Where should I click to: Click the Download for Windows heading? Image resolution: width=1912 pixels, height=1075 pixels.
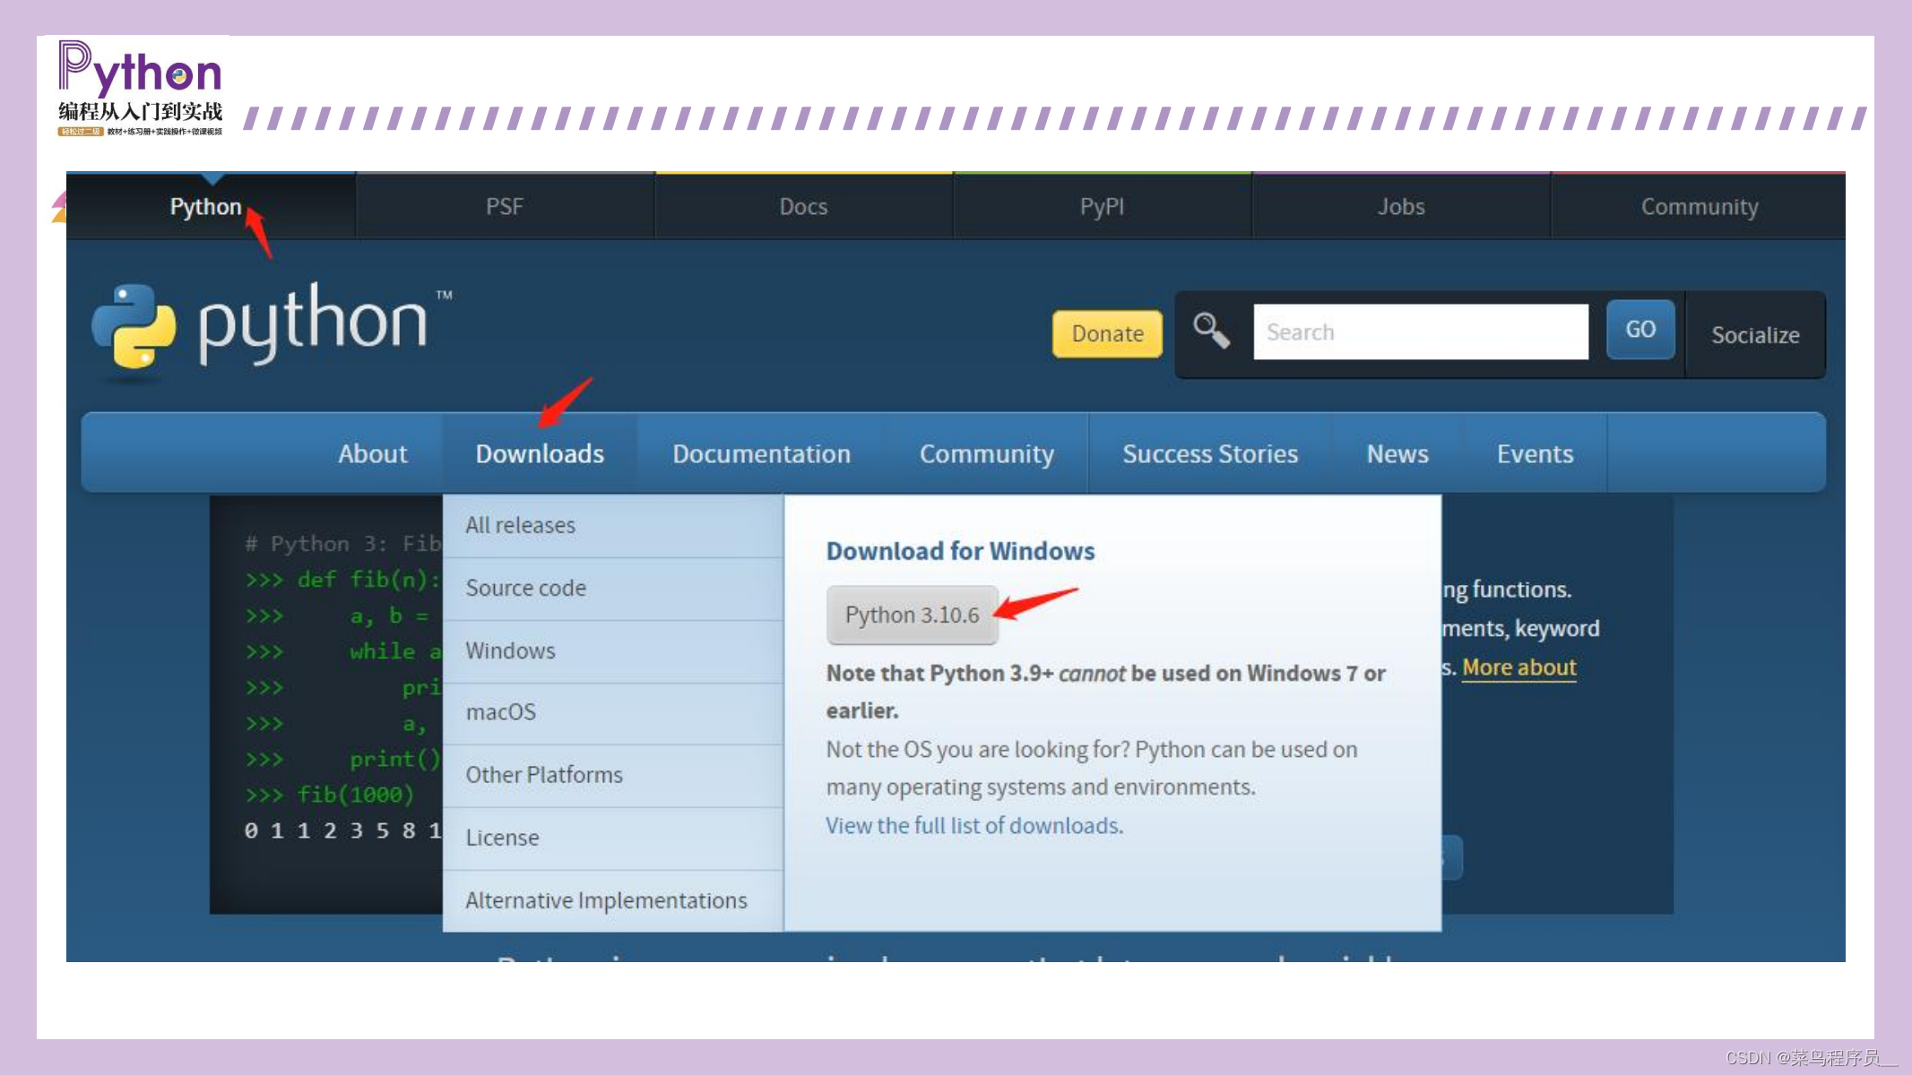961,551
